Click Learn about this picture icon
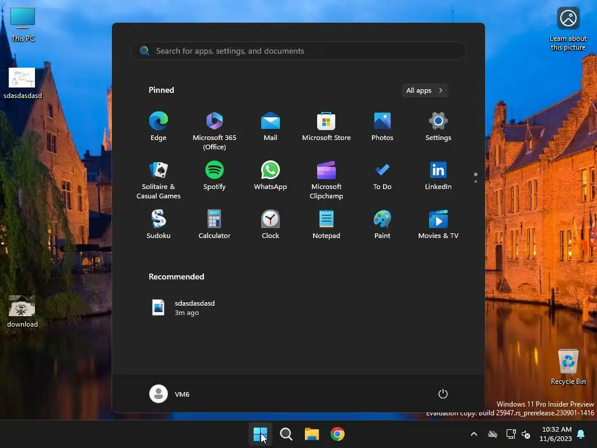Viewport: 597px width, 448px height. coord(568,29)
